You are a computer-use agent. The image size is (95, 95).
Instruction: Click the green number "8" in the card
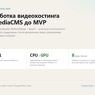73,55
